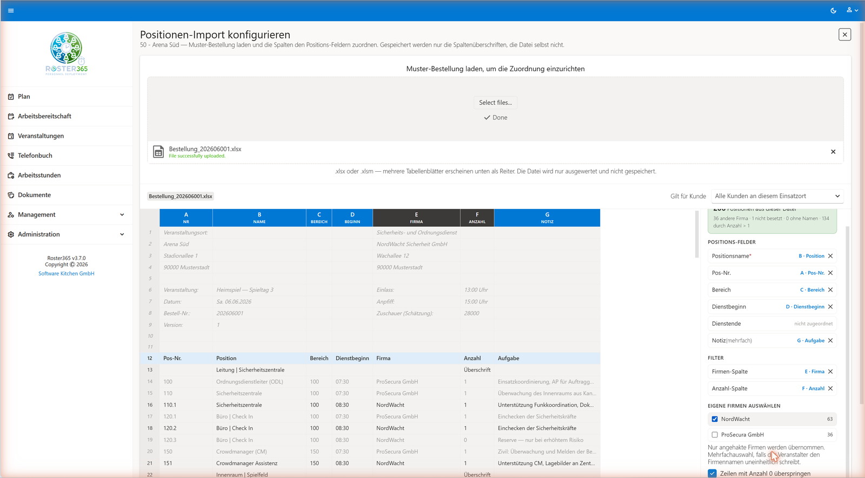Follow the Software Kitchen GmbH link
The height and width of the screenshot is (478, 865).
(x=66, y=274)
